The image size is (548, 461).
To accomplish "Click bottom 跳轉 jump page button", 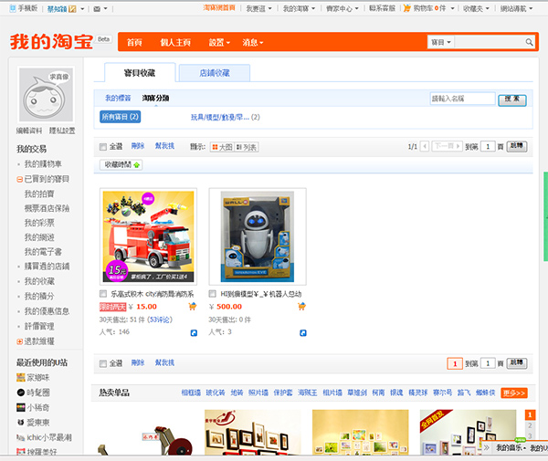I will tap(517, 363).
